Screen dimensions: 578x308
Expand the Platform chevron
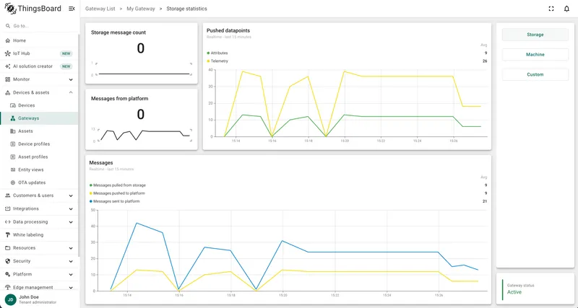tap(71, 274)
